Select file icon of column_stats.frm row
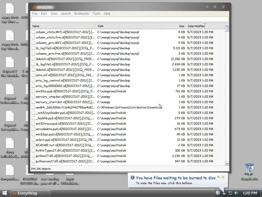Image resolution: width=262 pixels, height=197 pixels. point(33,37)
